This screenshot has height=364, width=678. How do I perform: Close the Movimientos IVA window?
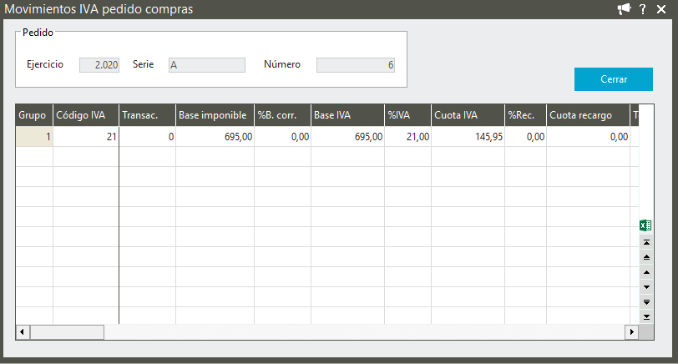pos(661,9)
